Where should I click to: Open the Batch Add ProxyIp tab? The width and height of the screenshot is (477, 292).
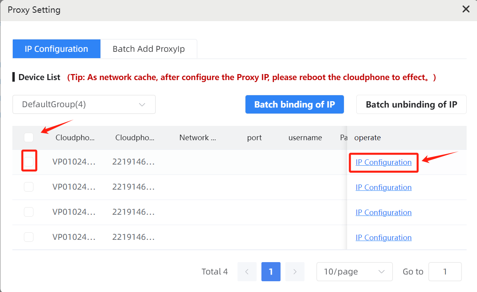tap(149, 49)
